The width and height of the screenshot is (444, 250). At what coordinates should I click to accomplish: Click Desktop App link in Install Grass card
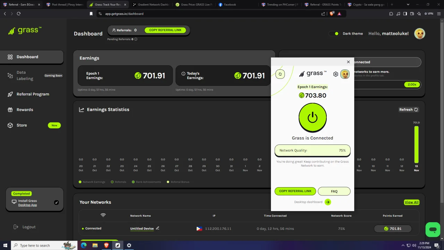(27, 205)
